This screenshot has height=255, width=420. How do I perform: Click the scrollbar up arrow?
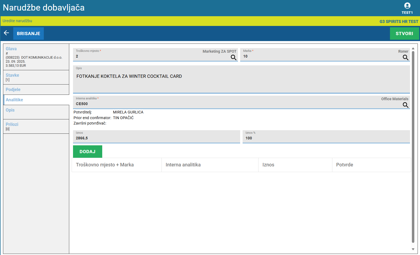413,49
